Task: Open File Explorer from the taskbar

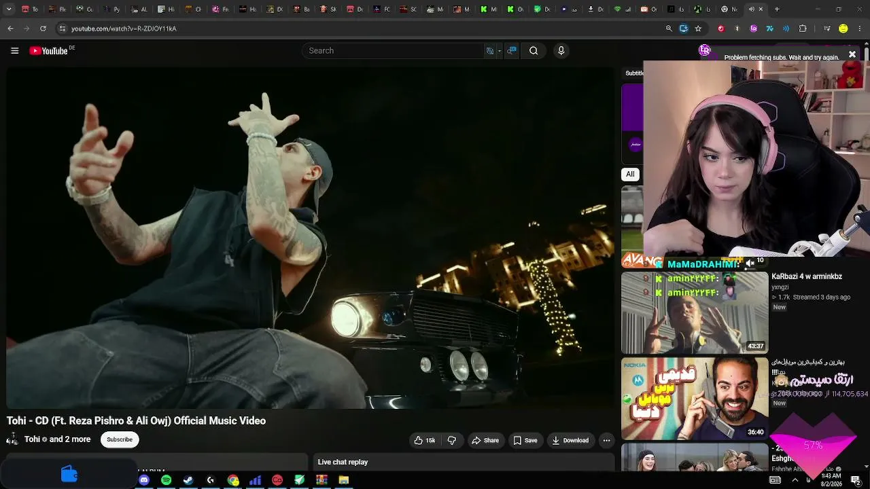Action: (x=344, y=480)
